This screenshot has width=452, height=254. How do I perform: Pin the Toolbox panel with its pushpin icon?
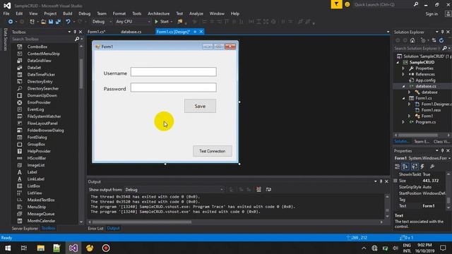(75, 32)
